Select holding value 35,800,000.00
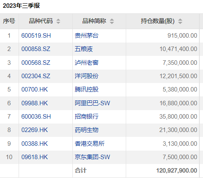 point(178,117)
